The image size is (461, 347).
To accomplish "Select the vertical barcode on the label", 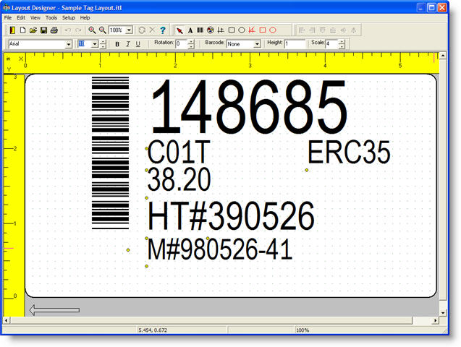I will coord(110,153).
